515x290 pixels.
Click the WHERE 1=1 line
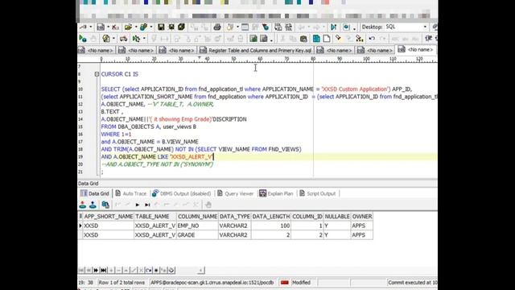[116, 135]
